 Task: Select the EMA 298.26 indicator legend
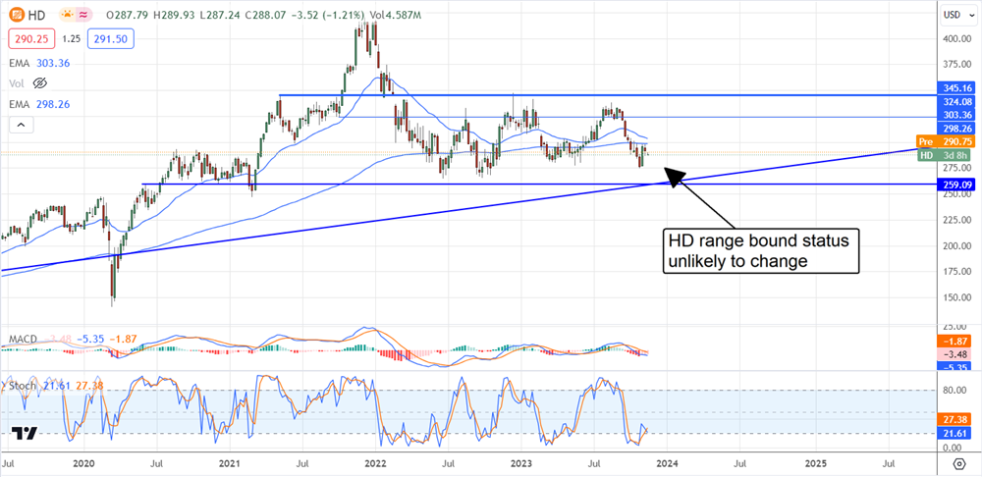pyautogui.click(x=39, y=103)
